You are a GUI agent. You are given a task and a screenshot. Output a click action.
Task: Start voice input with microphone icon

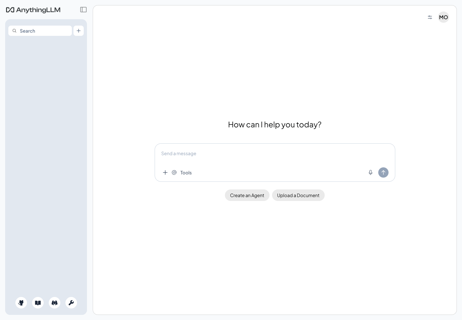(371, 172)
